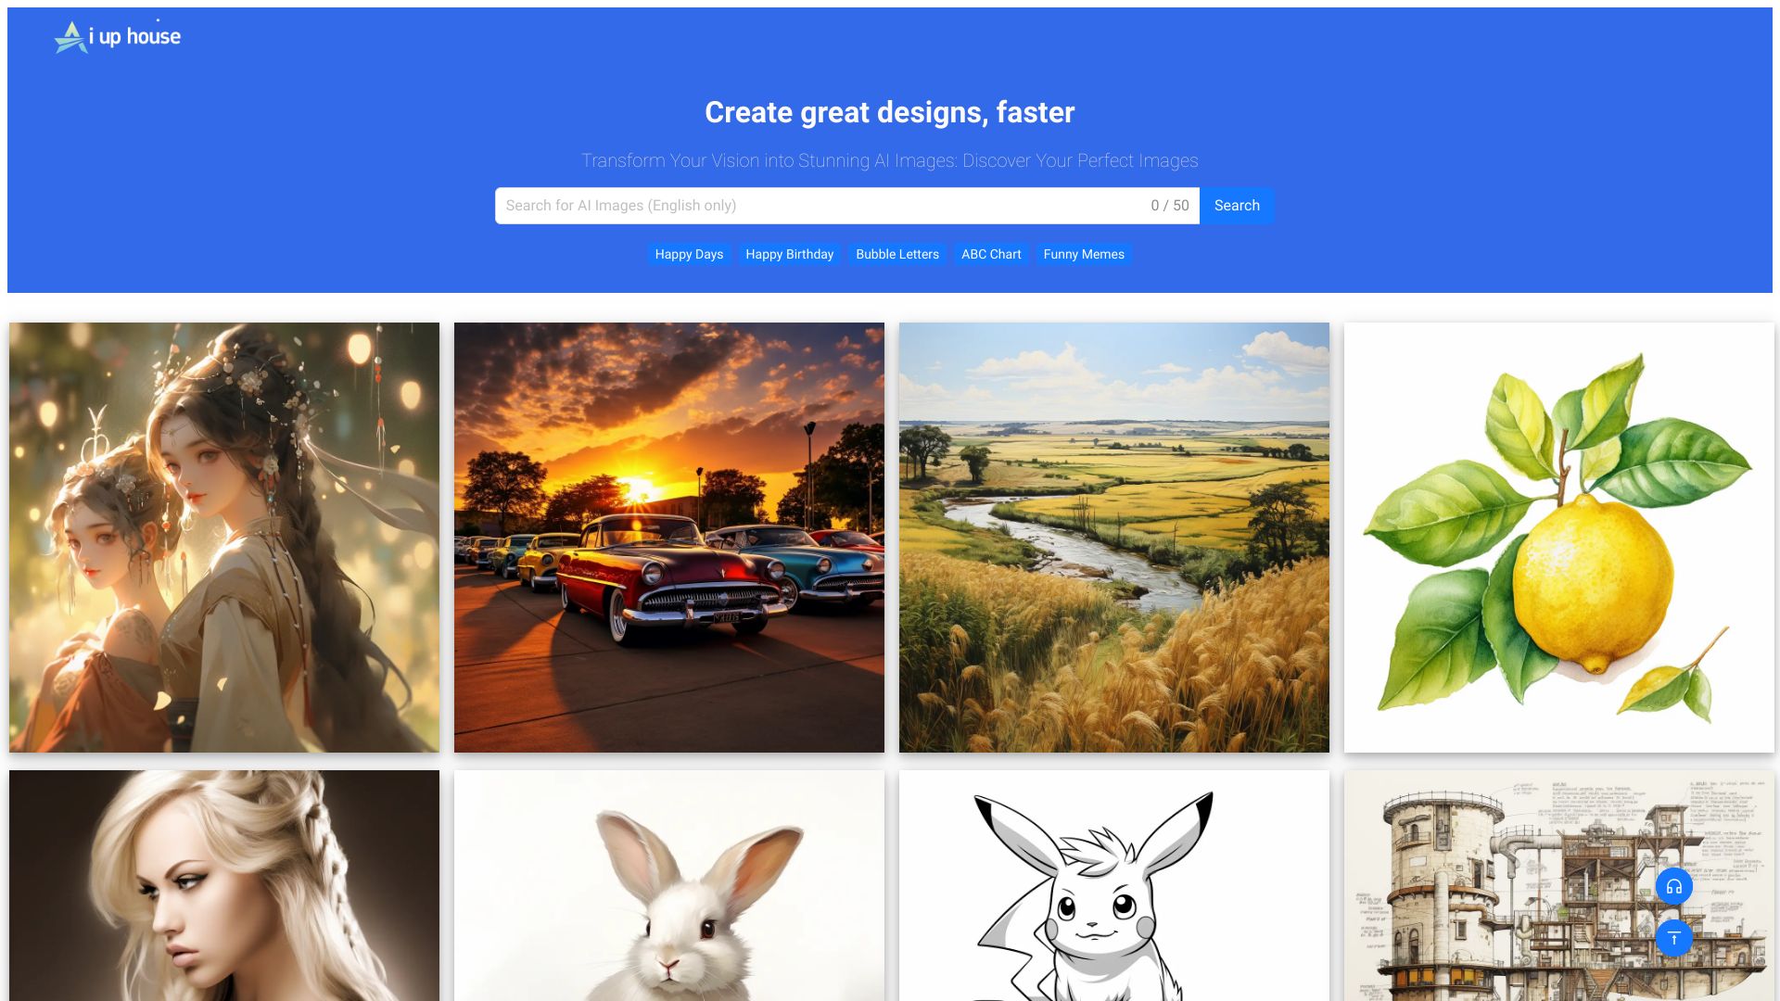1780x1001 pixels.
Task: Open the industrial tower blueprint image
Action: click(x=1502, y=885)
